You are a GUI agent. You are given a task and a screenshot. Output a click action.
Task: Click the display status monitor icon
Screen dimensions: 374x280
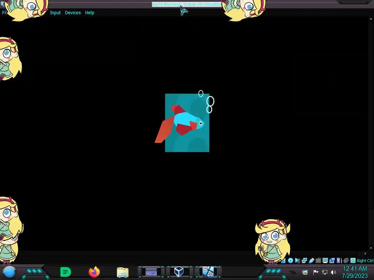(325, 260)
